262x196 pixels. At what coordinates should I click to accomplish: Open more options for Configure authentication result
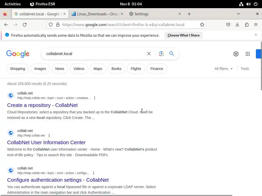pyautogui.click(x=94, y=173)
